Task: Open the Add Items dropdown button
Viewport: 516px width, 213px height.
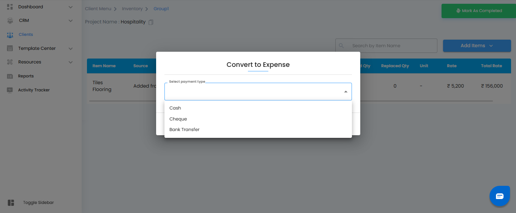Action: [477, 46]
